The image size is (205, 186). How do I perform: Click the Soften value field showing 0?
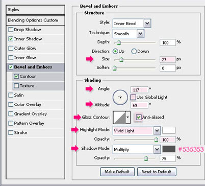[x=168, y=68]
